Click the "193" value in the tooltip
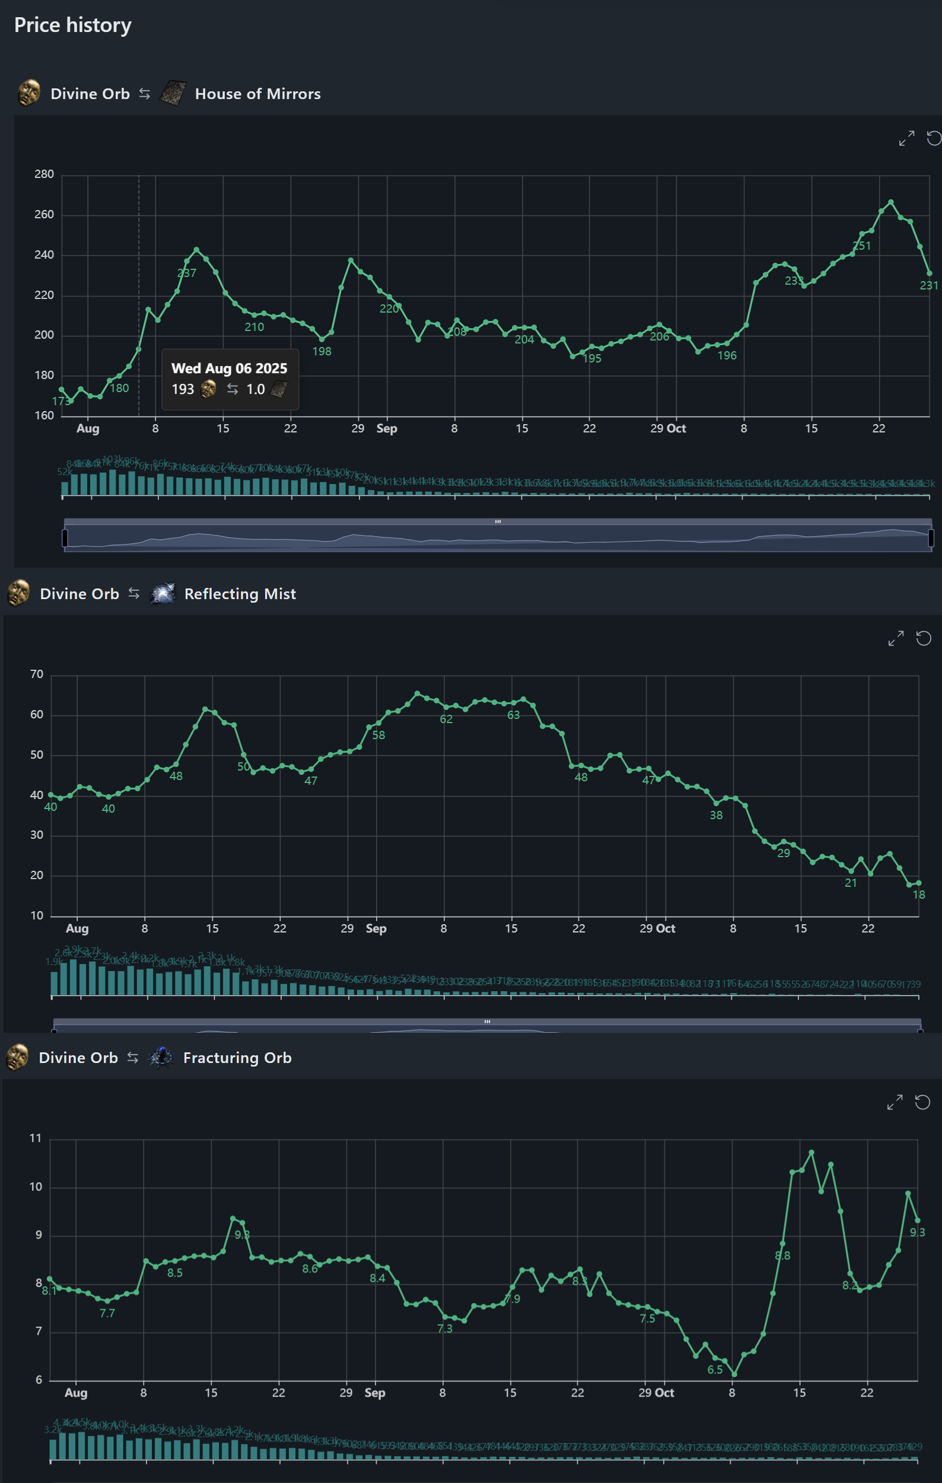This screenshot has width=942, height=1483. pos(183,389)
